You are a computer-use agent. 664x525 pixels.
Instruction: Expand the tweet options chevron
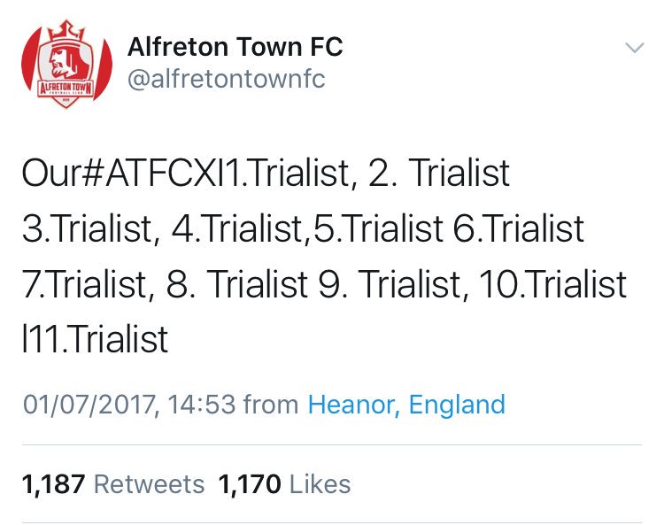coord(635,48)
